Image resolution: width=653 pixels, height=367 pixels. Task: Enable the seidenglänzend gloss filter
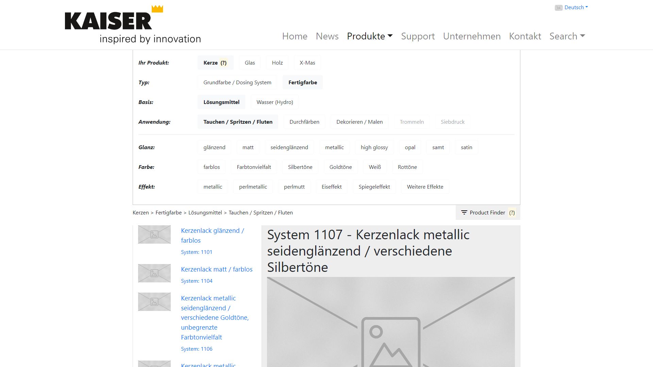pos(289,147)
